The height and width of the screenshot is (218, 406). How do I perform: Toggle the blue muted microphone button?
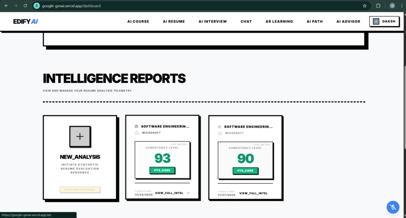point(393,207)
